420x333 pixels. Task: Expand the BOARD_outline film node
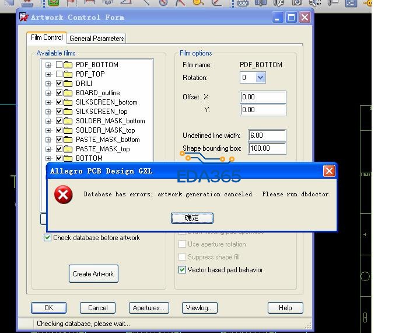click(48, 93)
